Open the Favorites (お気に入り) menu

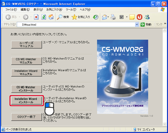pyautogui.click(x=54, y=10)
